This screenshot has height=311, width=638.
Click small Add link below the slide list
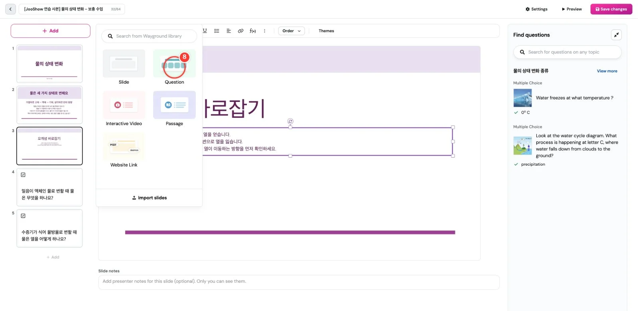point(53,257)
